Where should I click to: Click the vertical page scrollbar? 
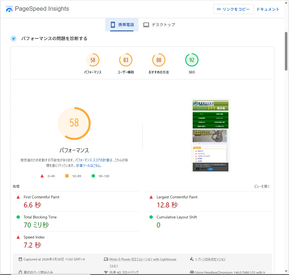coord(286,51)
